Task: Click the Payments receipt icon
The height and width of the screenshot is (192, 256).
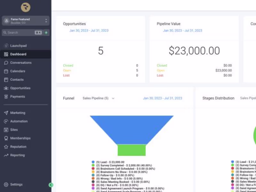Action: point(6,97)
